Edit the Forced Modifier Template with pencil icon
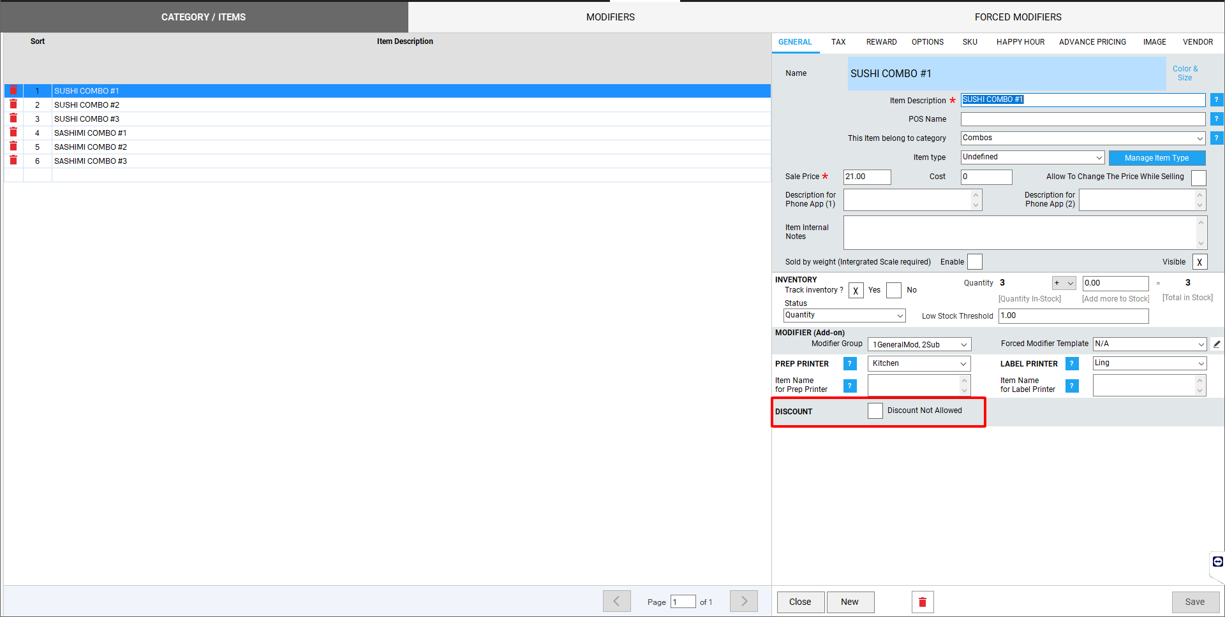 (1217, 344)
